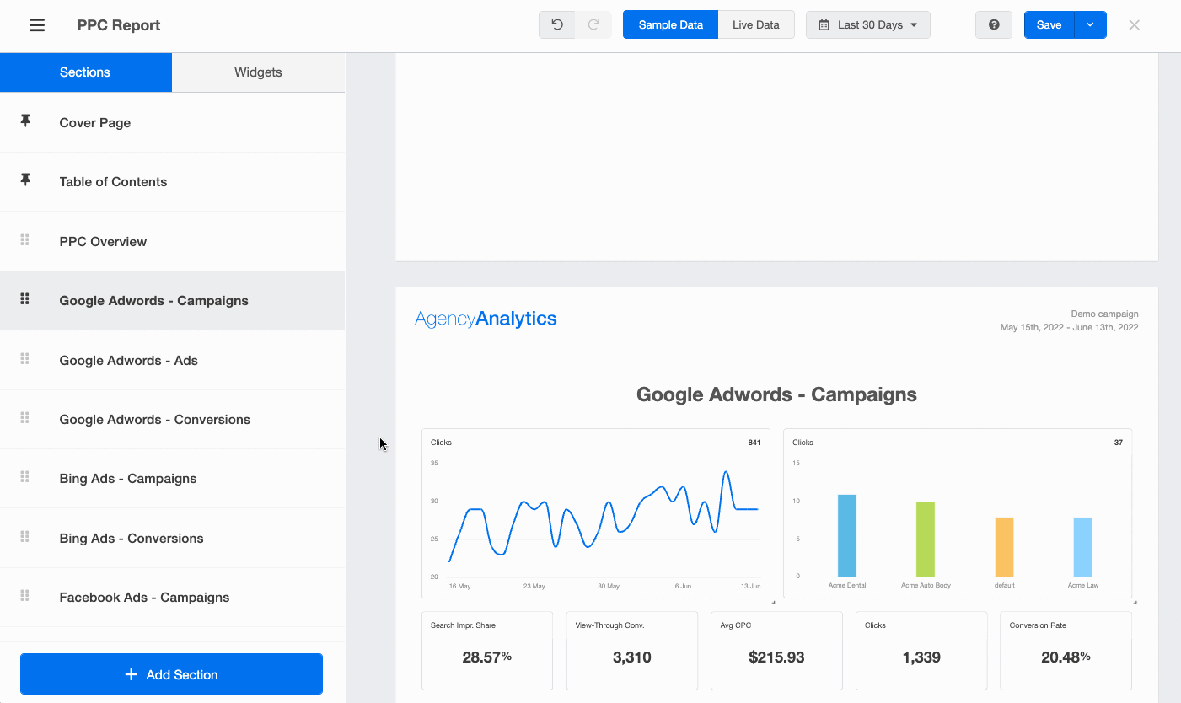
Task: Click the AgencyAnalytics logo in the report header
Action: (x=485, y=319)
